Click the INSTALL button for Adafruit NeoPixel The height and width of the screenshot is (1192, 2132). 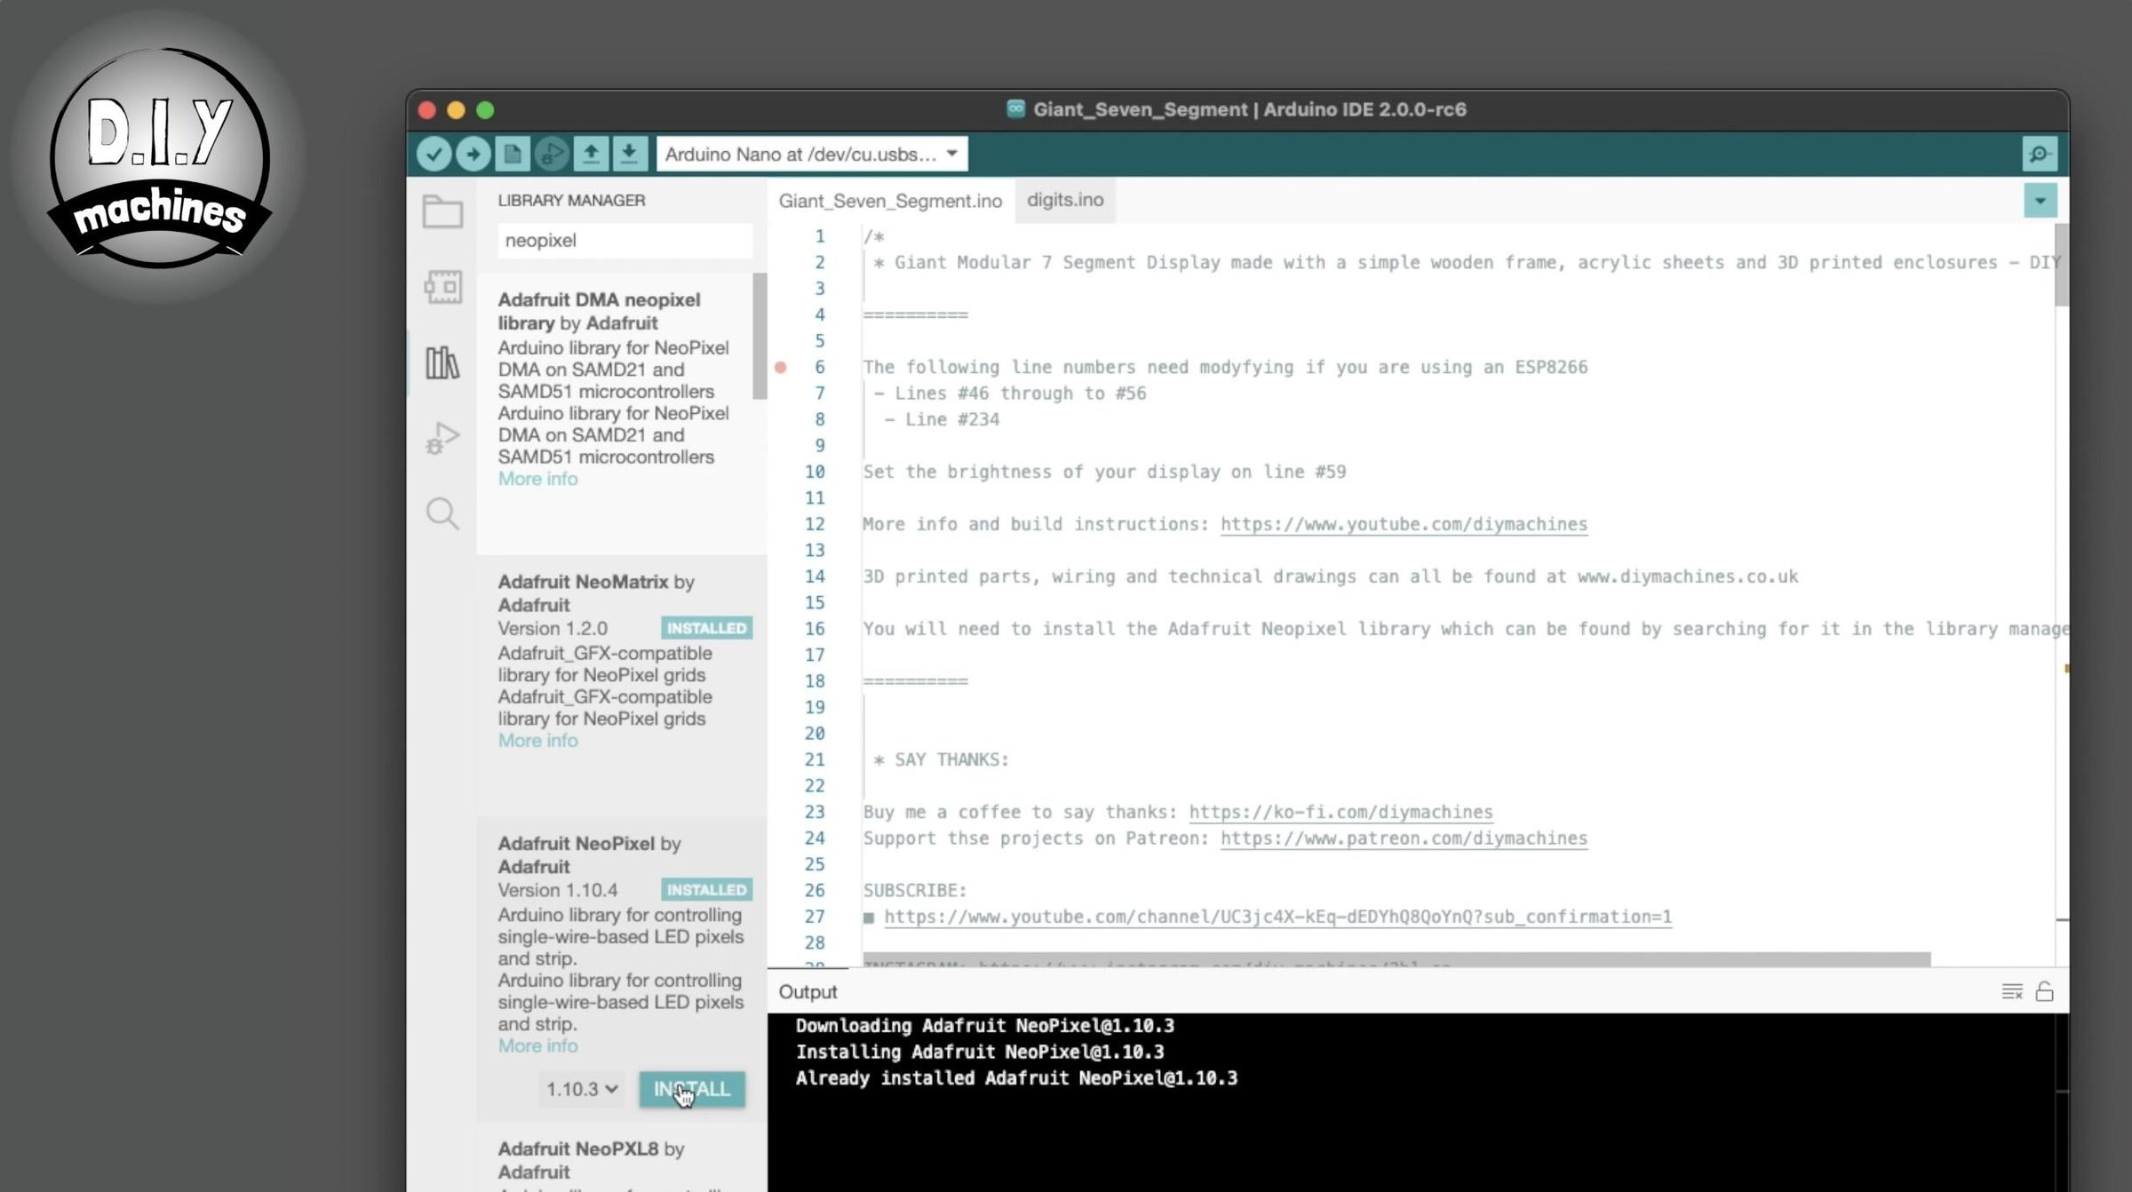point(691,1089)
